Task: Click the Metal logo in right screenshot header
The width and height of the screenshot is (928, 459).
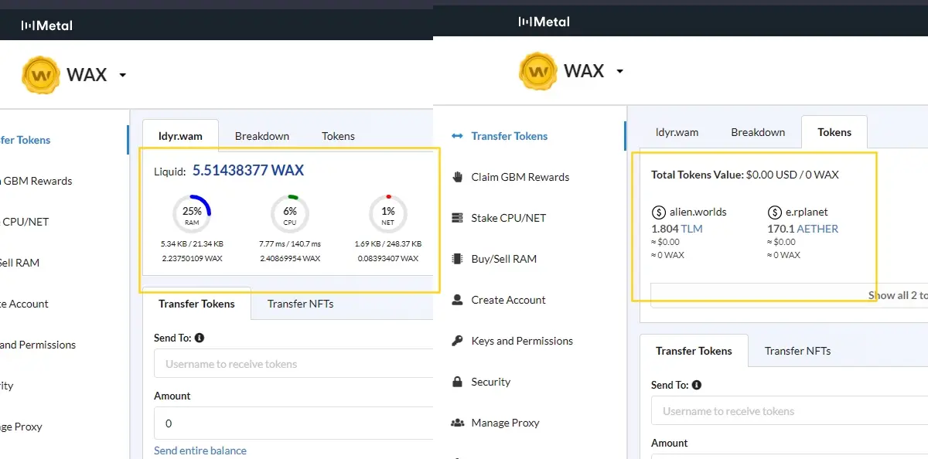Action: [544, 22]
